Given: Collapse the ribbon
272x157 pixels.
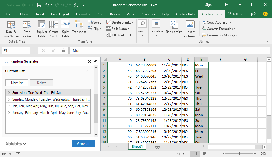Looking at the screenshot, I should click(268, 42).
